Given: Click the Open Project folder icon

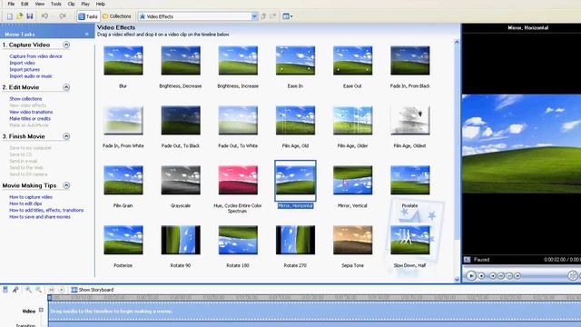Looking at the screenshot, I should 20,16.
